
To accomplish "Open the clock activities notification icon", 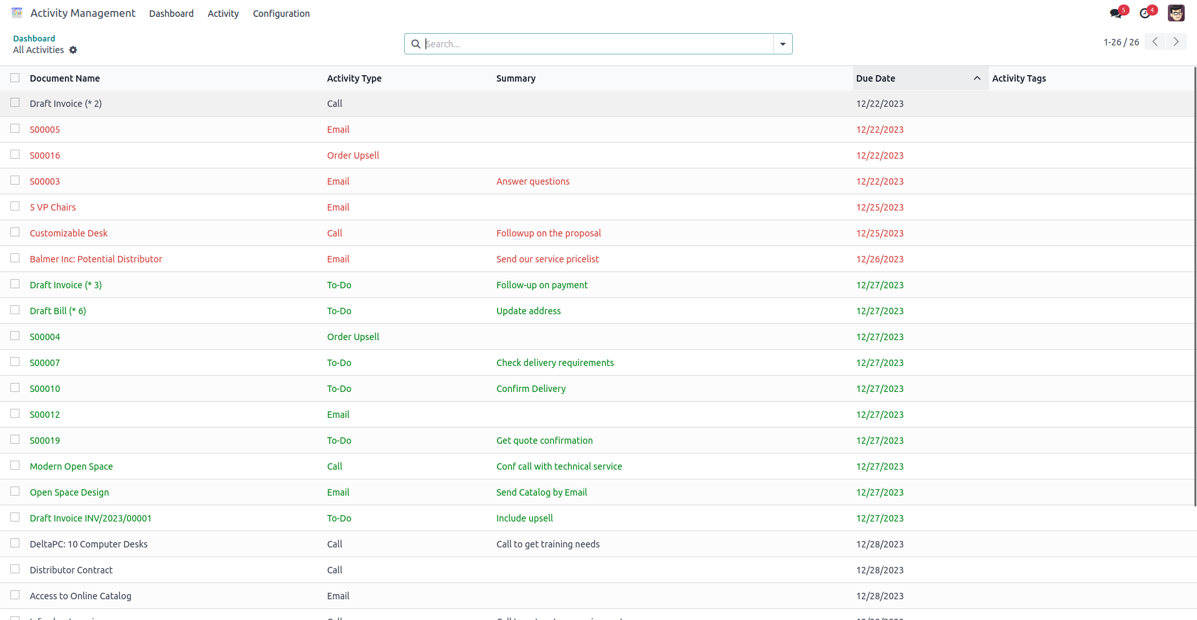I will click(x=1145, y=13).
